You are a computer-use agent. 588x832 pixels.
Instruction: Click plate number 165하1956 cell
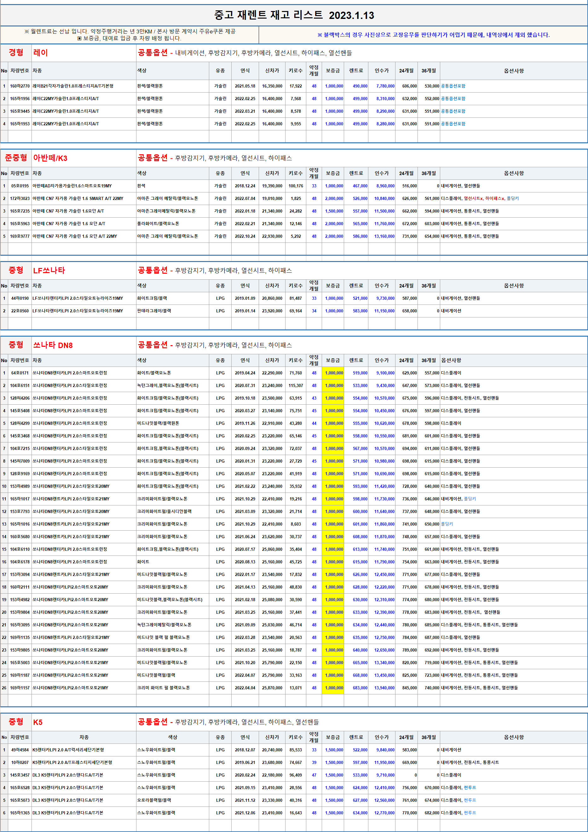pos(20,99)
